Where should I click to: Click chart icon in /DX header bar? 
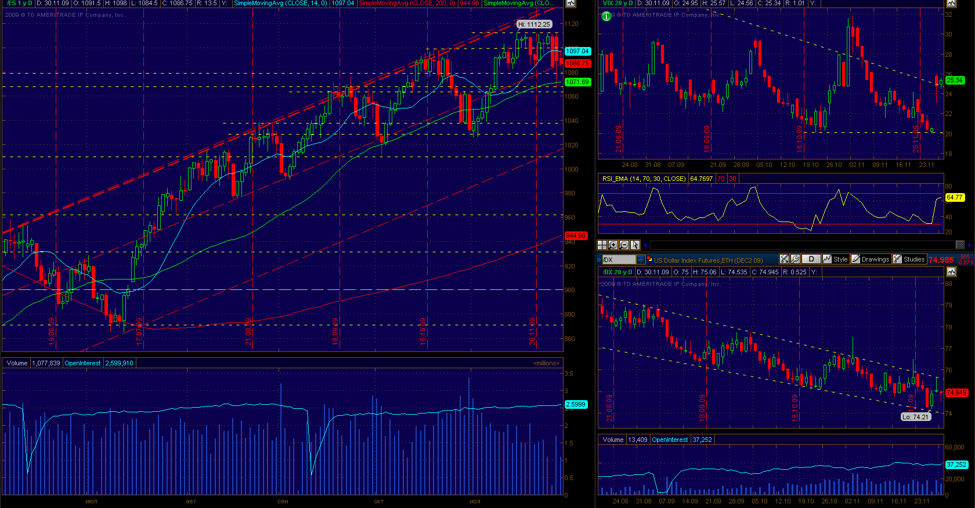[x=951, y=271]
